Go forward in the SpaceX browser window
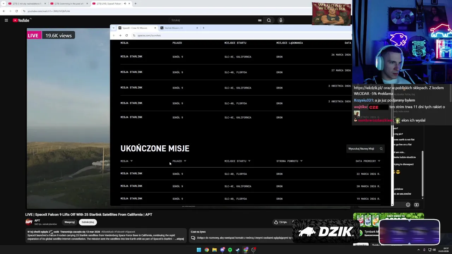The width and height of the screenshot is (452, 254). (x=120, y=35)
